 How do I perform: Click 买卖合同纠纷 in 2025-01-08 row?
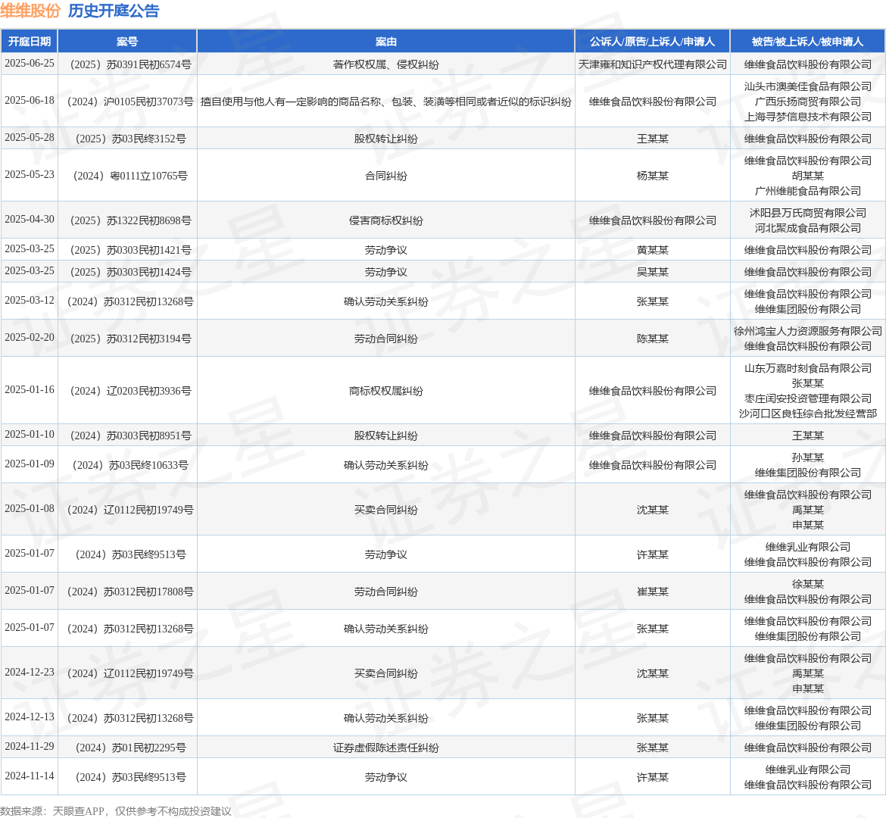coord(386,510)
